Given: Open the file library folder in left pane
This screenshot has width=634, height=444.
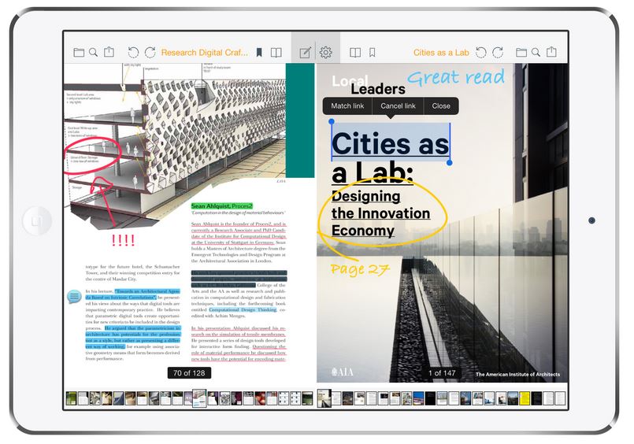Looking at the screenshot, I should 79,53.
